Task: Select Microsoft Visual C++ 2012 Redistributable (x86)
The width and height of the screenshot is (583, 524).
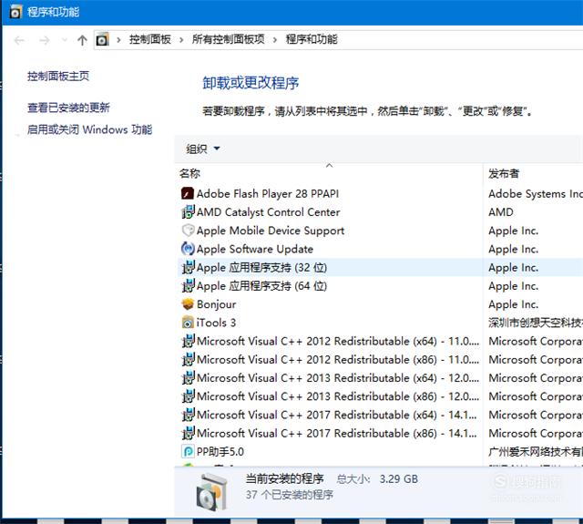Action: 338,359
